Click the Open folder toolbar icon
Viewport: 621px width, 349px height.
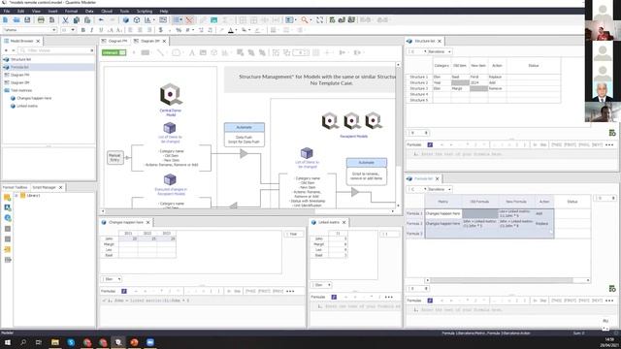[16, 19]
